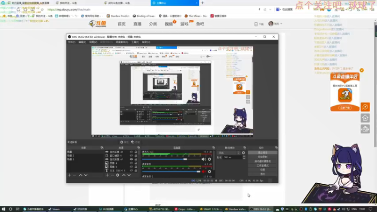Screen dimensions: 377x212
Task: Increase the transition duration with up stepper
Action: coord(244,156)
